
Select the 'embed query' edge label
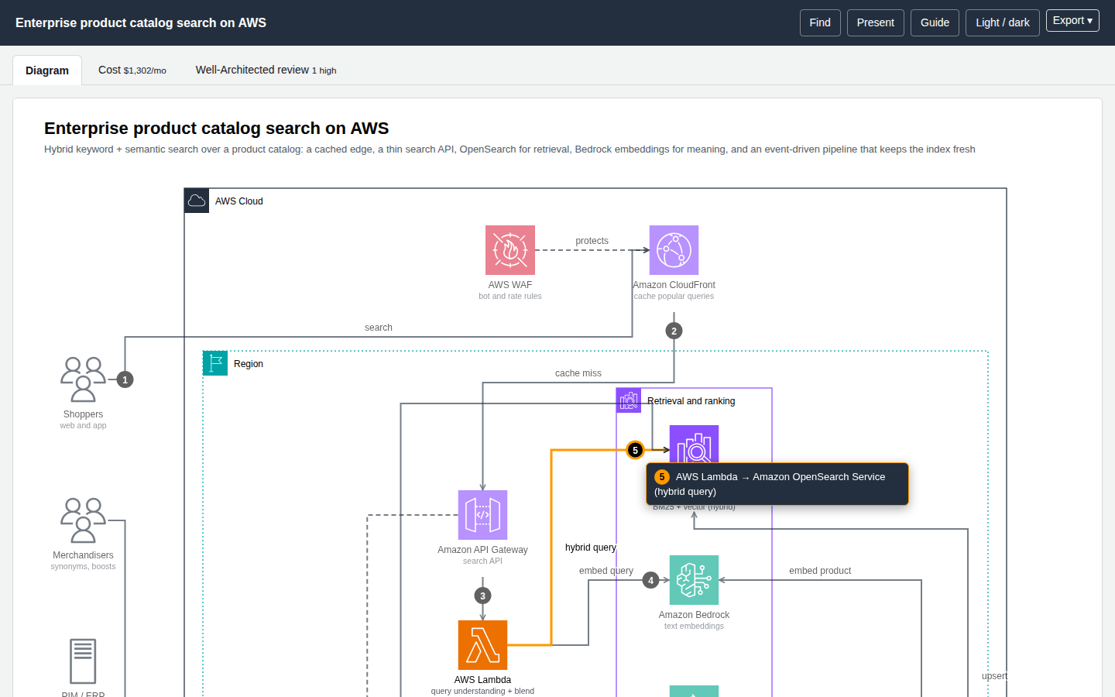click(606, 571)
